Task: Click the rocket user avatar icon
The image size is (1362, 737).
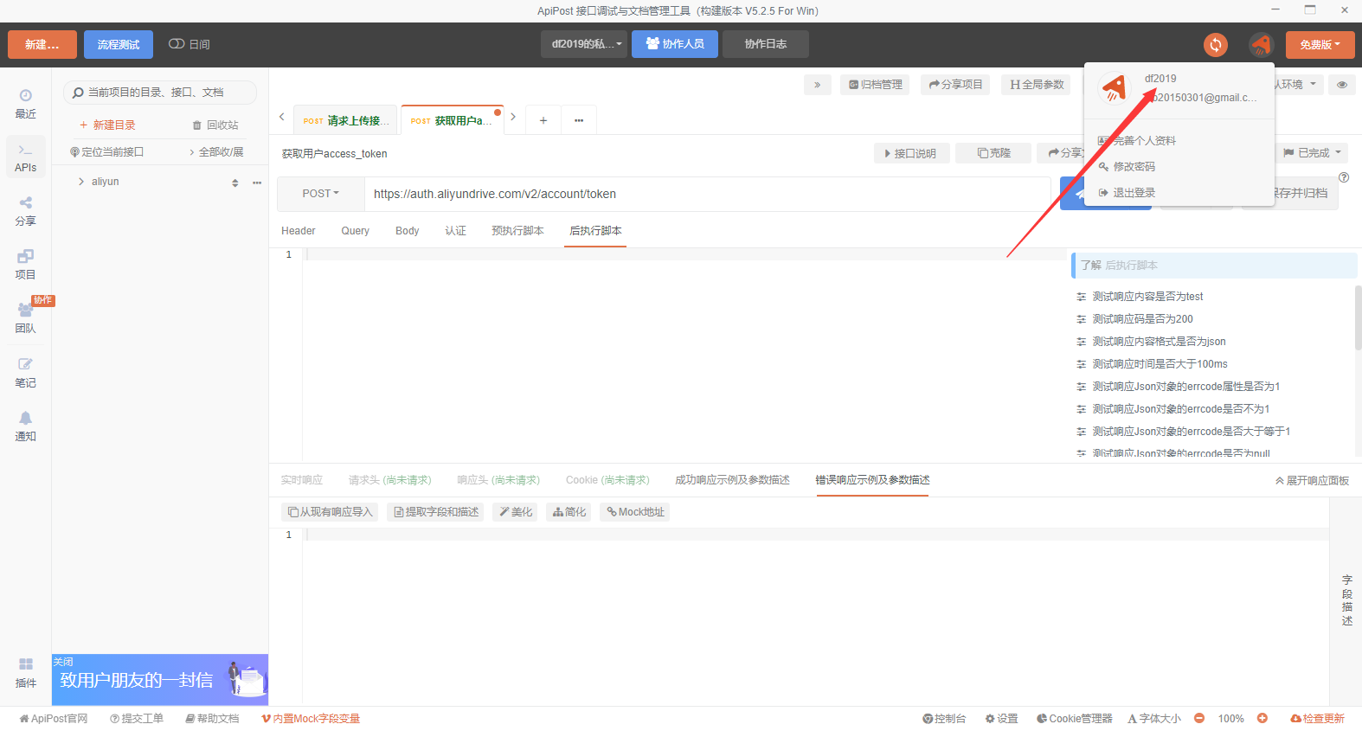Action: click(1261, 44)
